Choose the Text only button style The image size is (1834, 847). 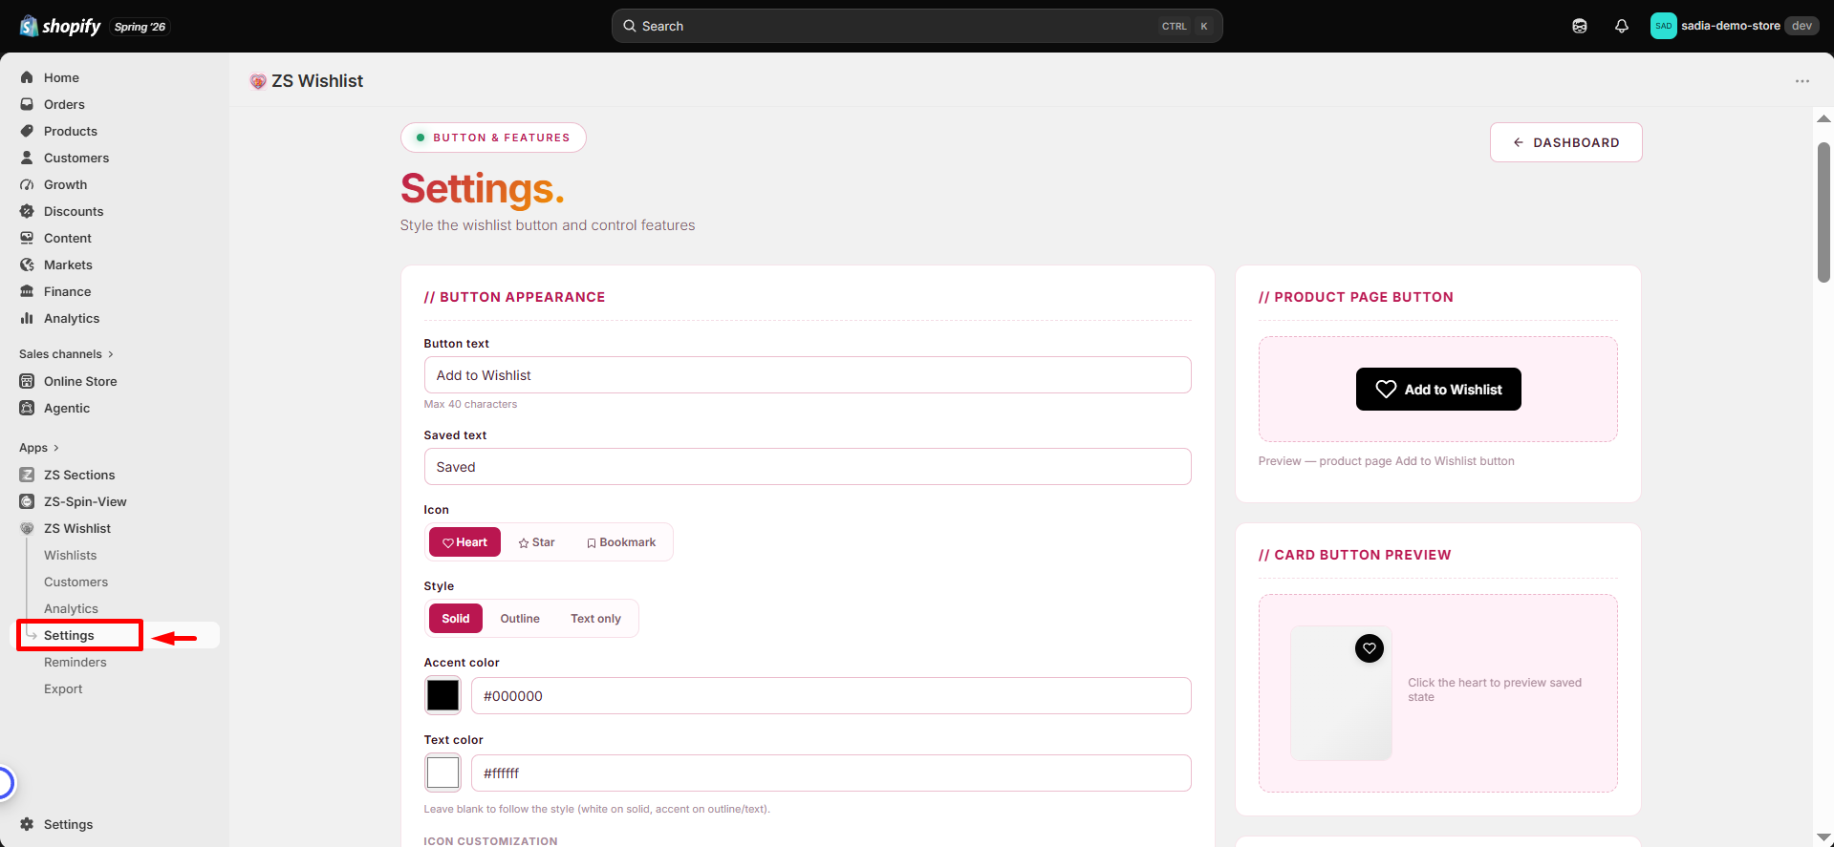click(595, 619)
